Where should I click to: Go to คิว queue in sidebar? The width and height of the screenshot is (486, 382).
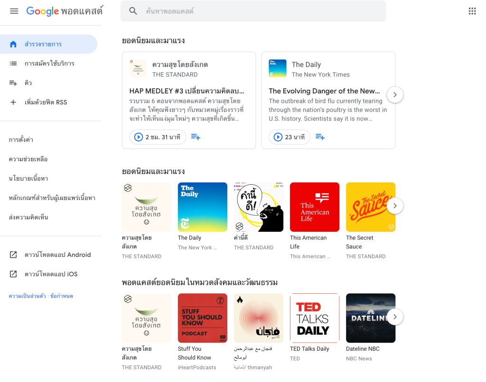[28, 83]
